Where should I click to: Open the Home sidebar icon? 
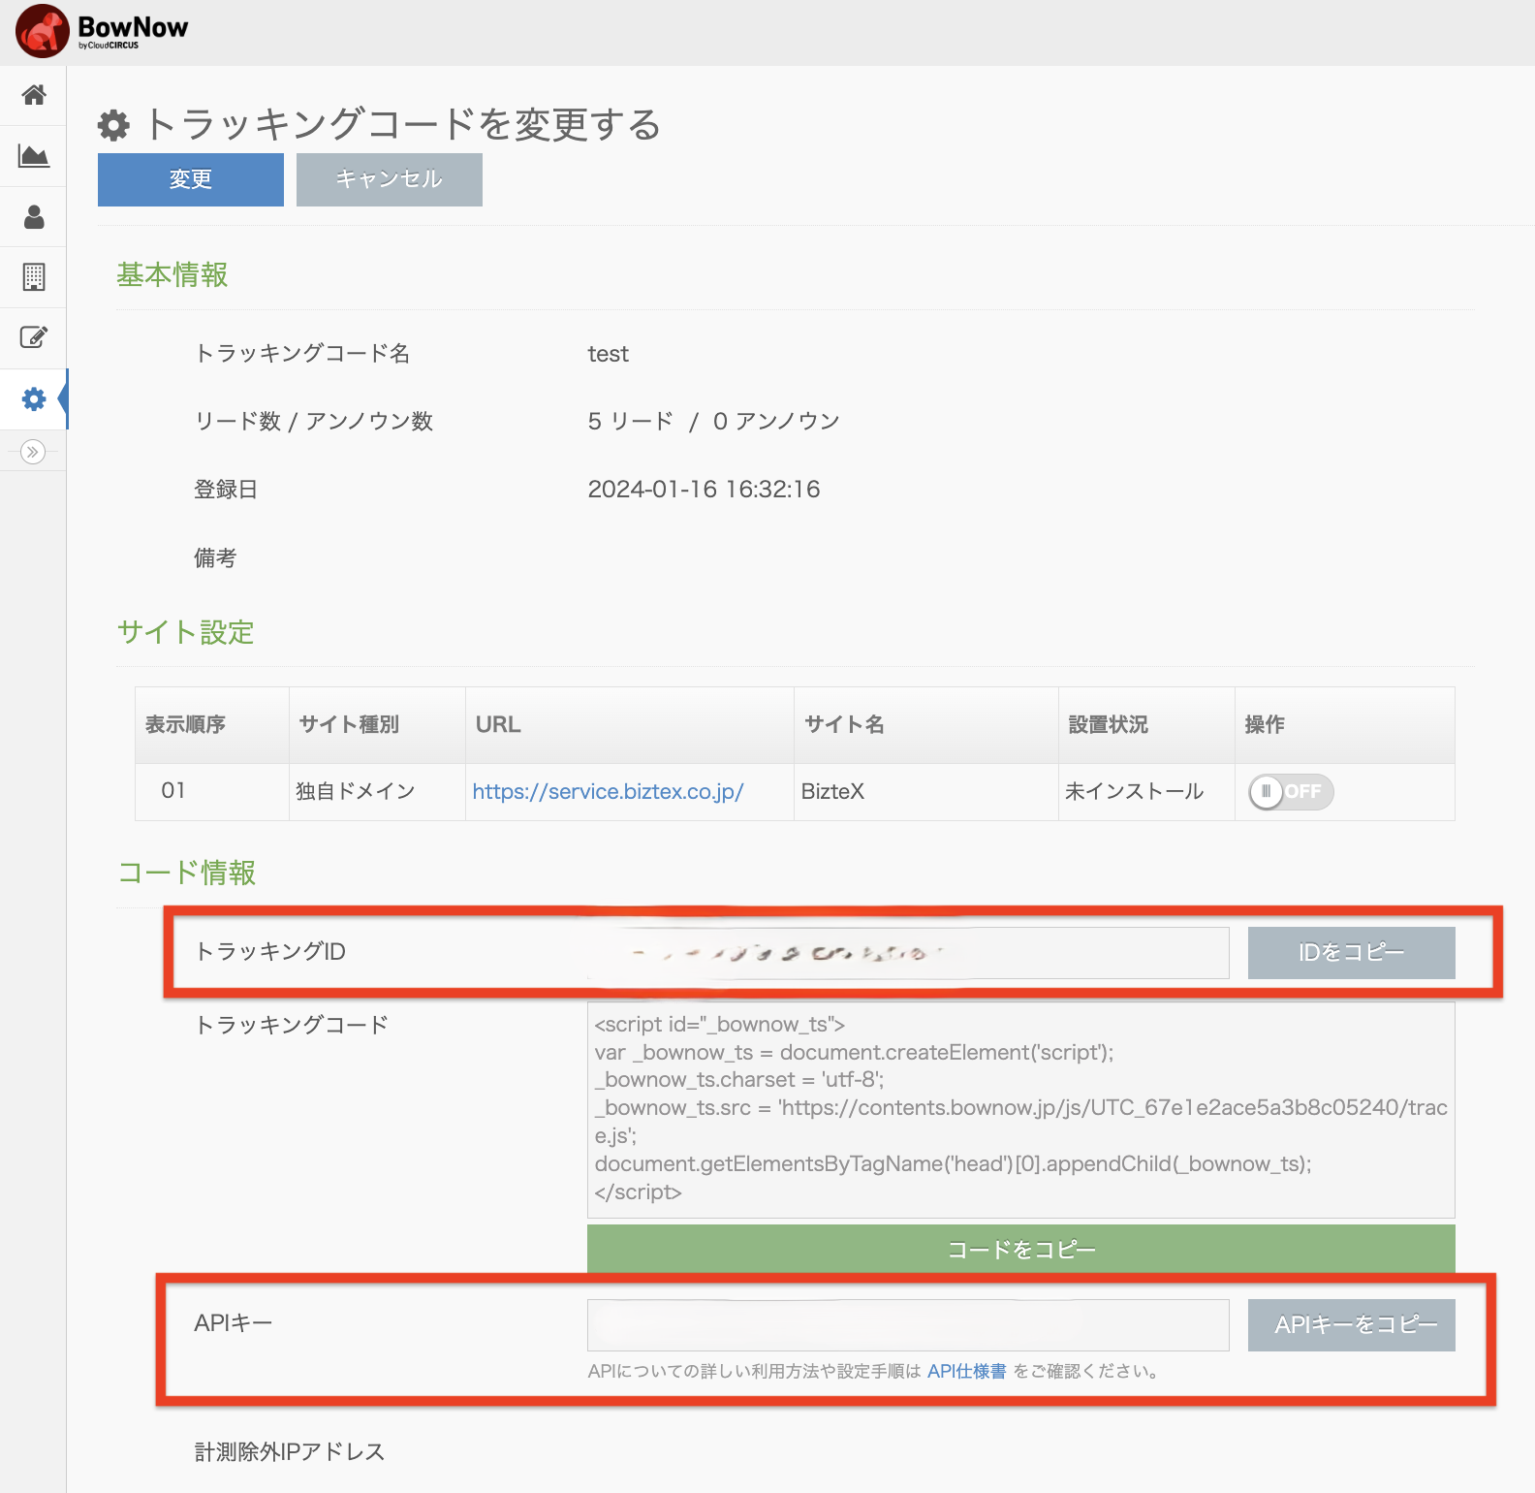[34, 95]
